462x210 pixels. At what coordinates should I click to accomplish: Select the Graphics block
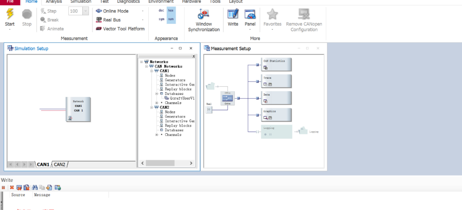[x=276, y=115]
